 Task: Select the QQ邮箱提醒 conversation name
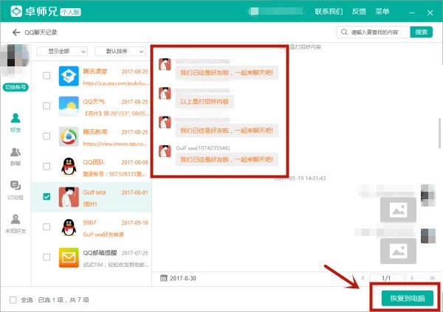point(100,253)
